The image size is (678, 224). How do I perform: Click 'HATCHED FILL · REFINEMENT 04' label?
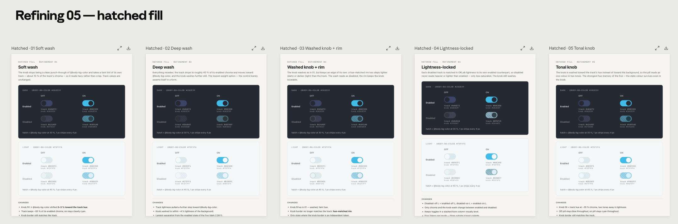pyautogui.click(x=441, y=62)
